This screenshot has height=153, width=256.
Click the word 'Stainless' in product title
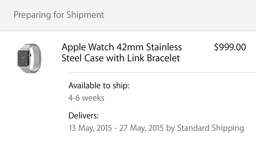166,47
